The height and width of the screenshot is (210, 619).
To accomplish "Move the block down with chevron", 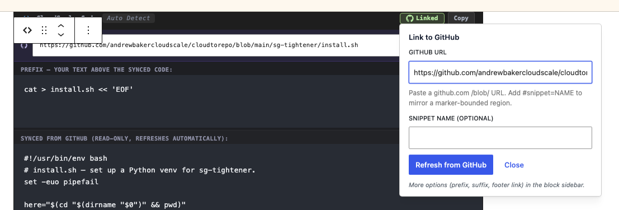I will click(61, 35).
